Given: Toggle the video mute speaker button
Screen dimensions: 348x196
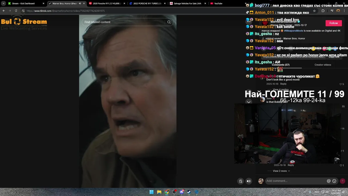Looking at the screenshot, I should pos(248,181).
